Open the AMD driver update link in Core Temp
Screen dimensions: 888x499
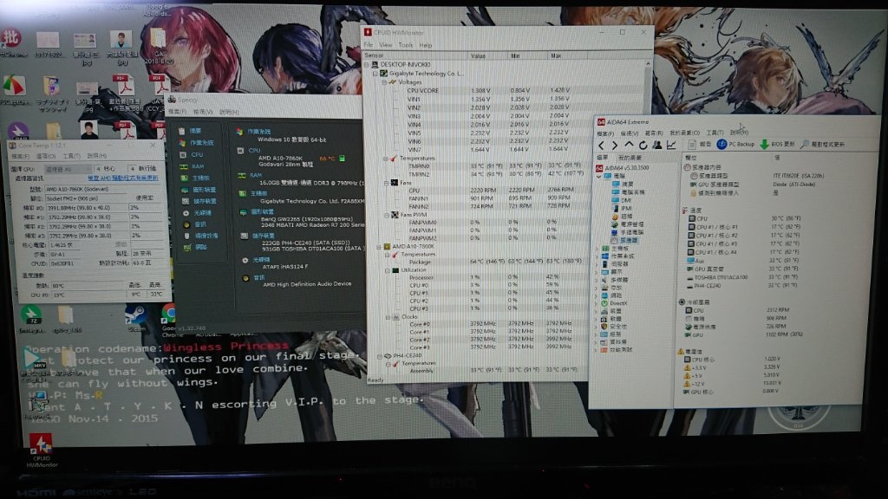coord(123,178)
